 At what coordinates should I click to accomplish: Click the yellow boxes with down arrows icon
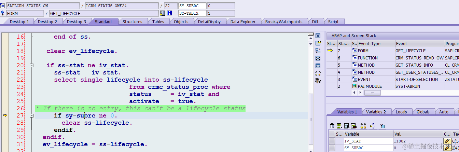(363, 126)
